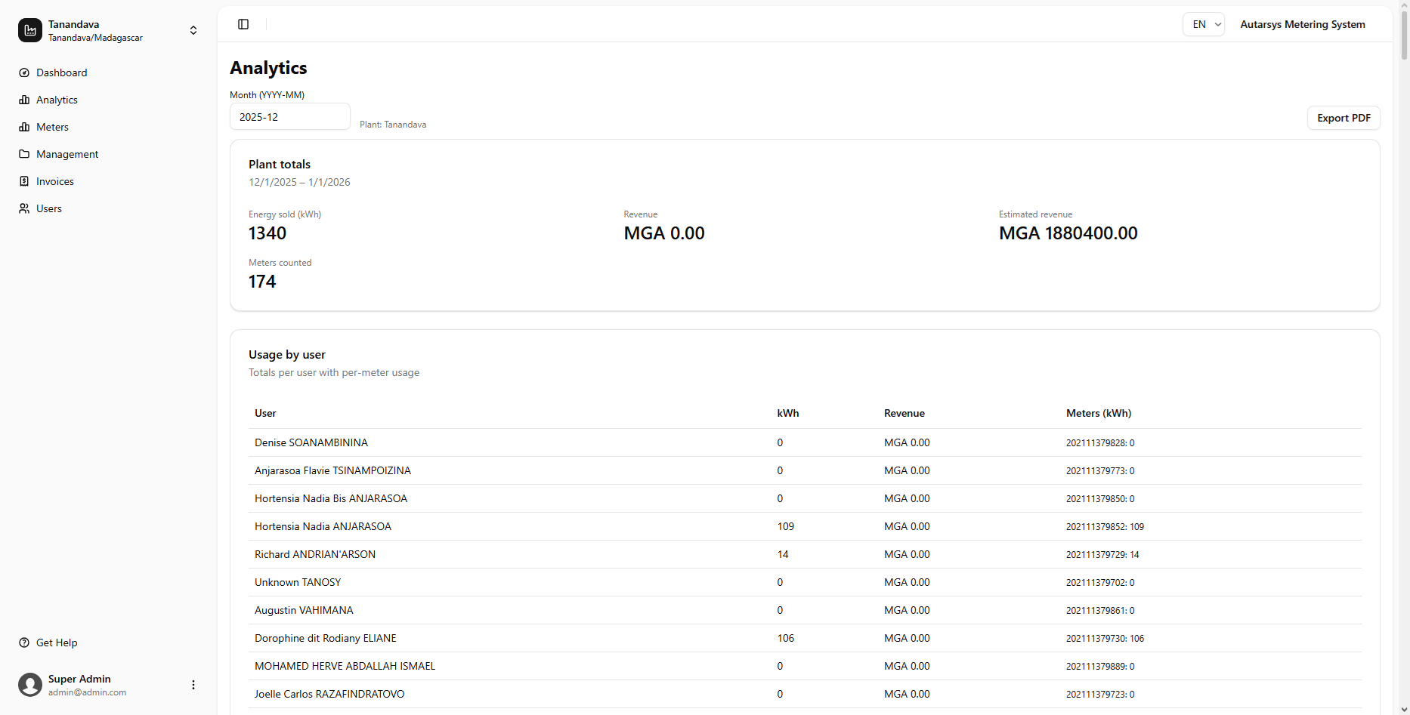Toggle the sidebar panel icon
The image size is (1410, 715).
[243, 24]
